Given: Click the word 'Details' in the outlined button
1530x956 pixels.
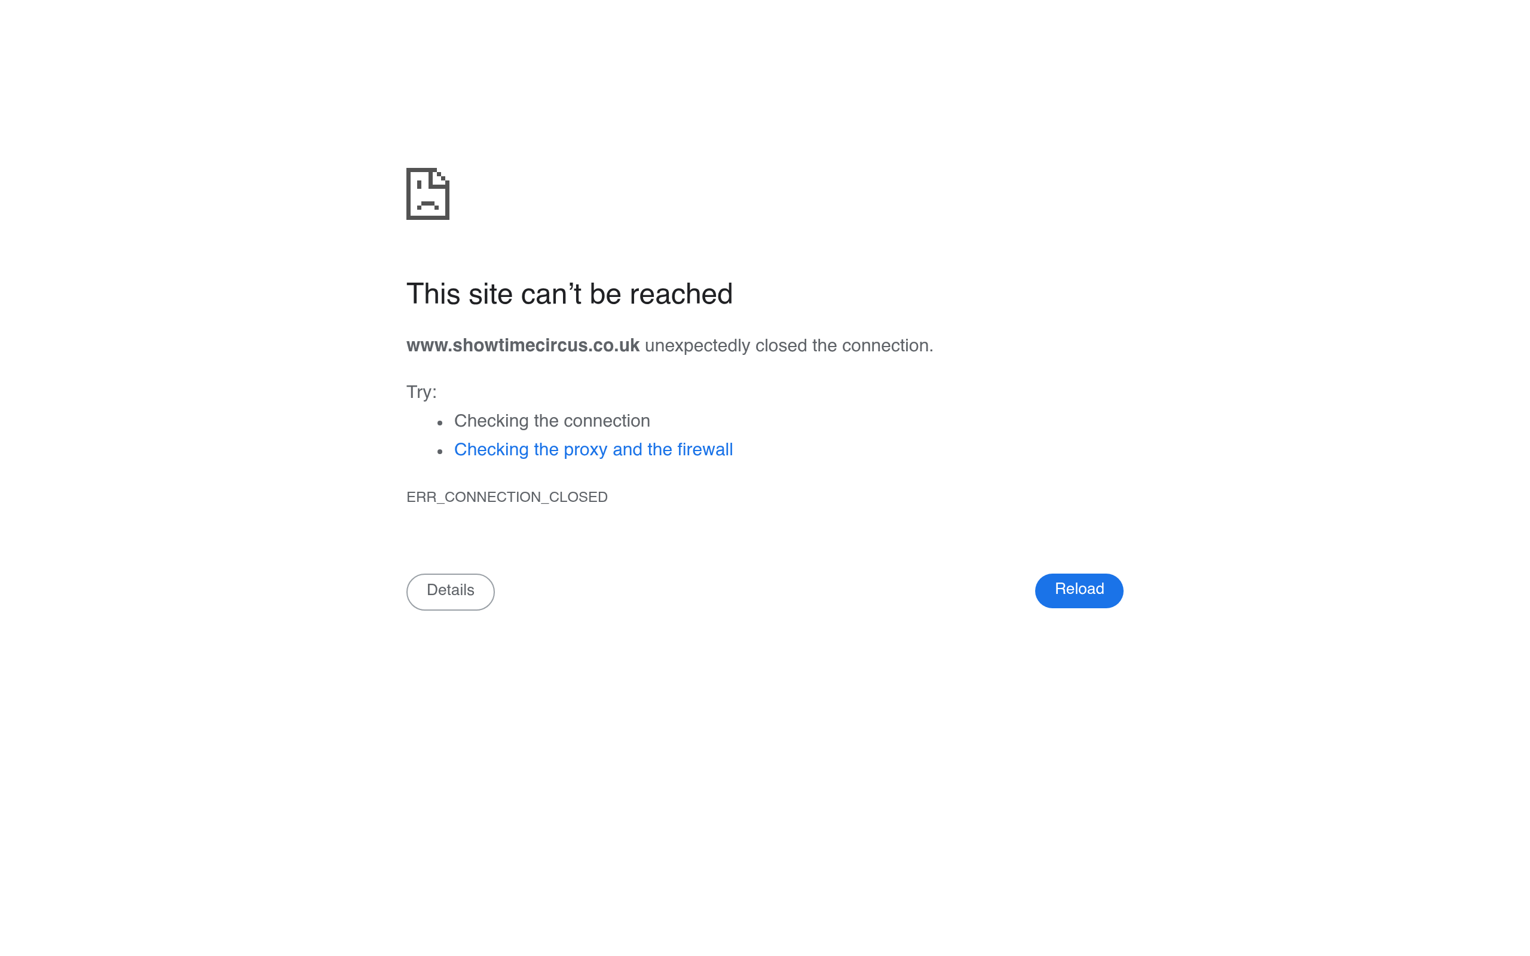Looking at the screenshot, I should pyautogui.click(x=450, y=590).
